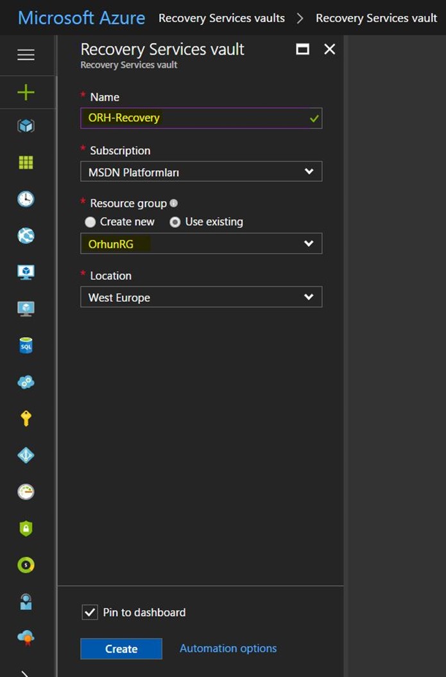Go to Recovery Services vaults breadcrumb
This screenshot has width=446, height=677.
tap(221, 18)
